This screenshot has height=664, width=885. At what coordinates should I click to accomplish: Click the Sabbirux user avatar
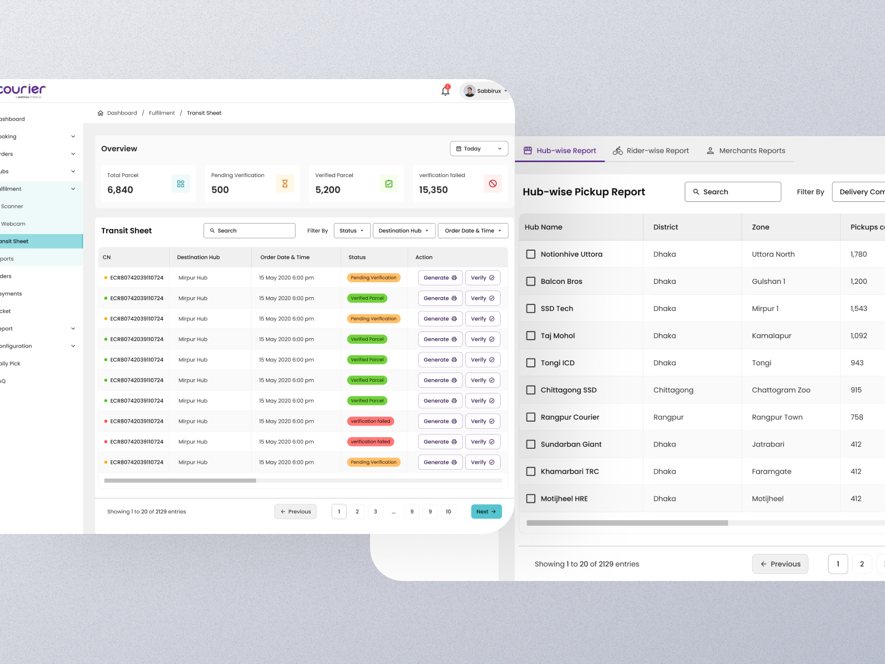pos(470,91)
